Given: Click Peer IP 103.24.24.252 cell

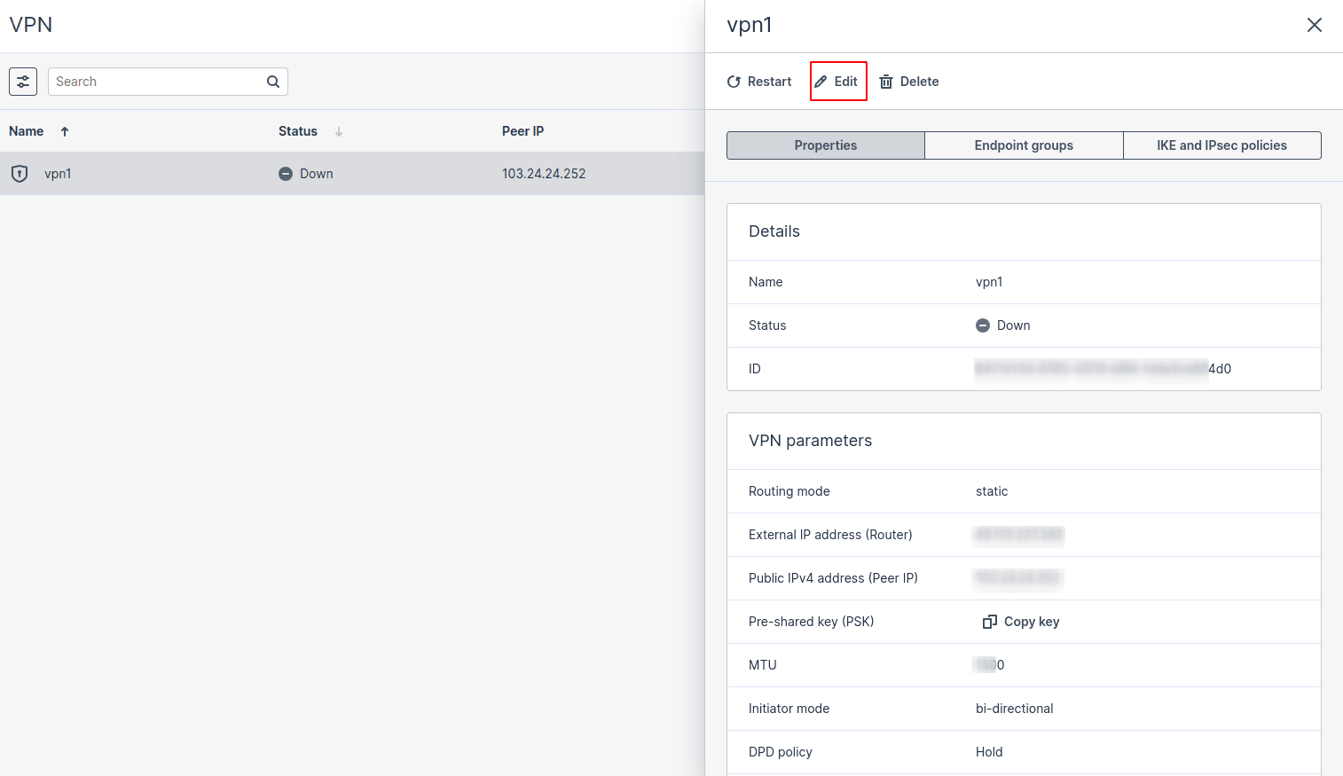Looking at the screenshot, I should [x=544, y=174].
